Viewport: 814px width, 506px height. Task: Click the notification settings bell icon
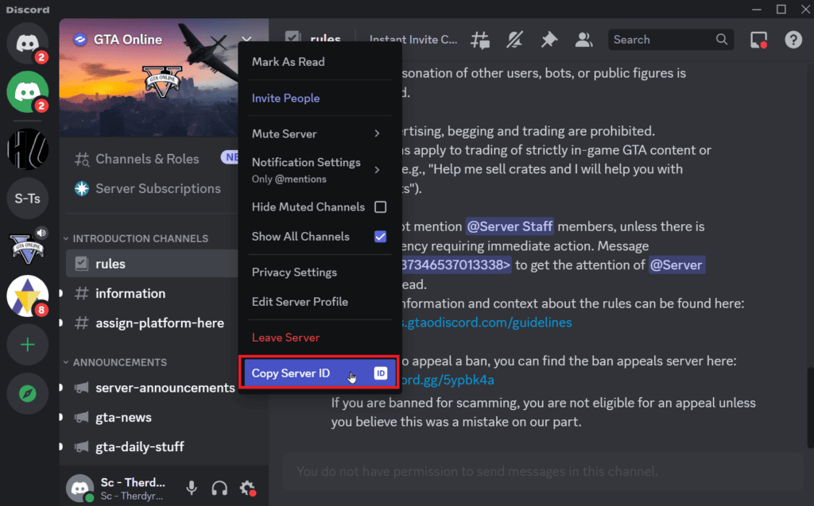514,40
